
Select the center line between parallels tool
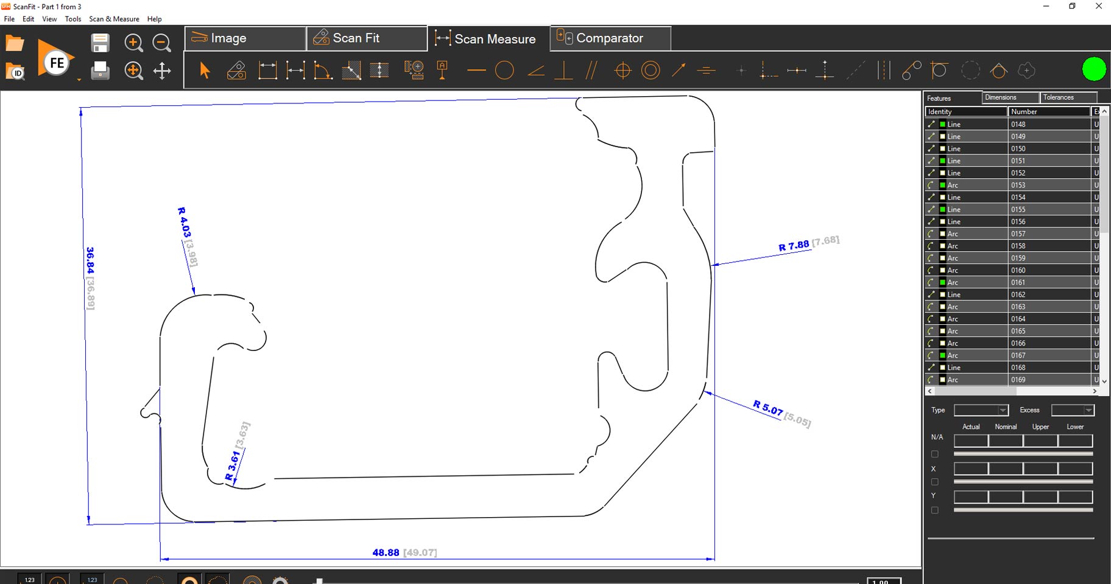(884, 71)
